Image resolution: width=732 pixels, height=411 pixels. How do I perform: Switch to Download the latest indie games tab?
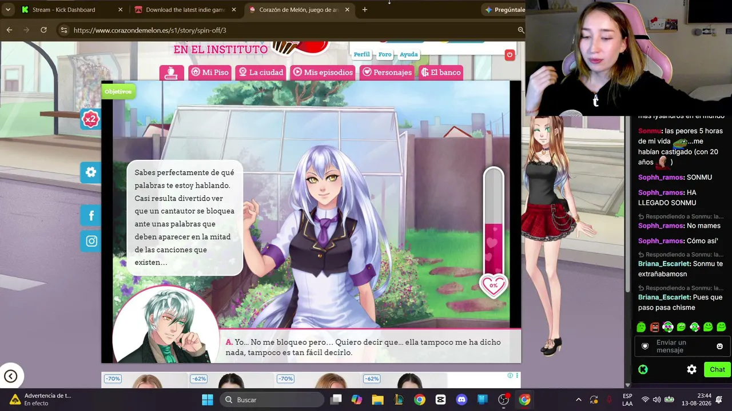pyautogui.click(x=186, y=10)
